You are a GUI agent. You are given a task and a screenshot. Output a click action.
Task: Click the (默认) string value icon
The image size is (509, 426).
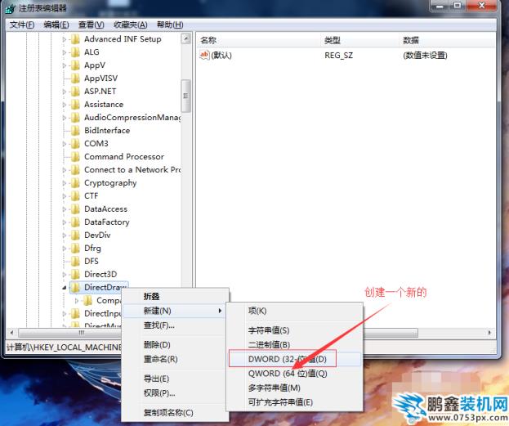pyautogui.click(x=204, y=56)
